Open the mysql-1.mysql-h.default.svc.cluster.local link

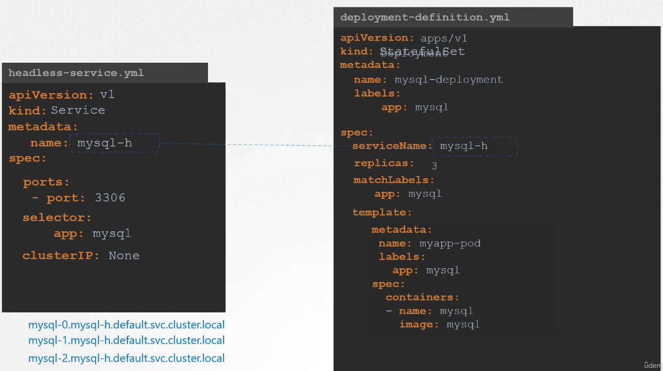coord(126,341)
